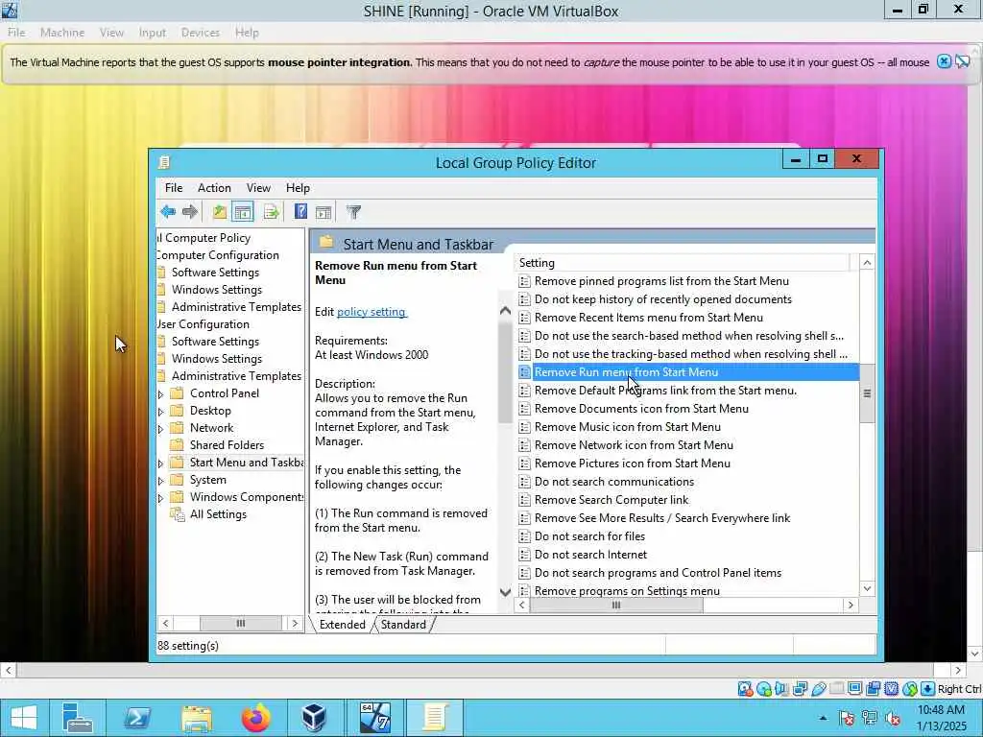The height and width of the screenshot is (737, 983).
Task: Switch to Group Policy Editor taskbar icon
Action: tap(435, 718)
